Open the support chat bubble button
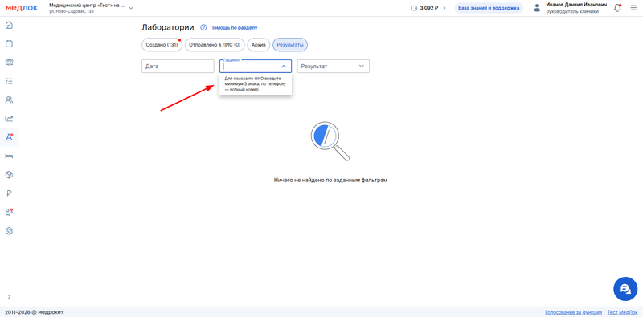The image size is (643, 317). point(625,289)
